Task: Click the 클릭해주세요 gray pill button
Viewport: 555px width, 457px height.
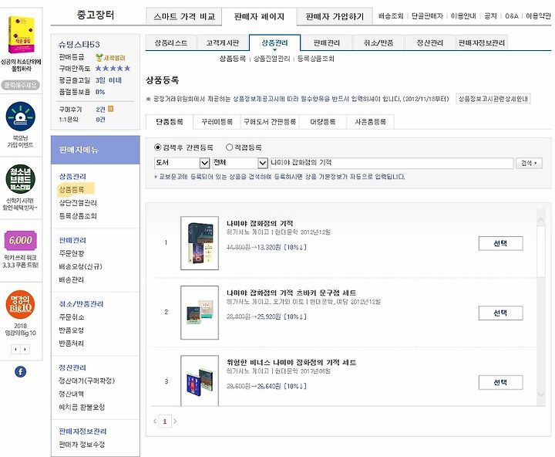Action: (21, 85)
